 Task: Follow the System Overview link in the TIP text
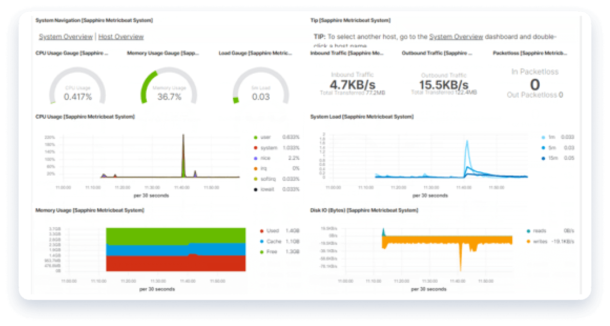coord(456,37)
